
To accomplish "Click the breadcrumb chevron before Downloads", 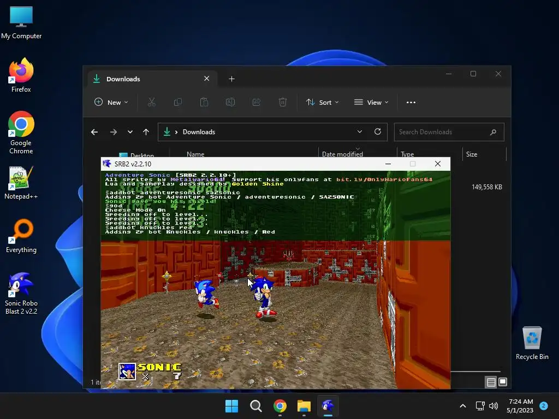I will click(x=176, y=132).
